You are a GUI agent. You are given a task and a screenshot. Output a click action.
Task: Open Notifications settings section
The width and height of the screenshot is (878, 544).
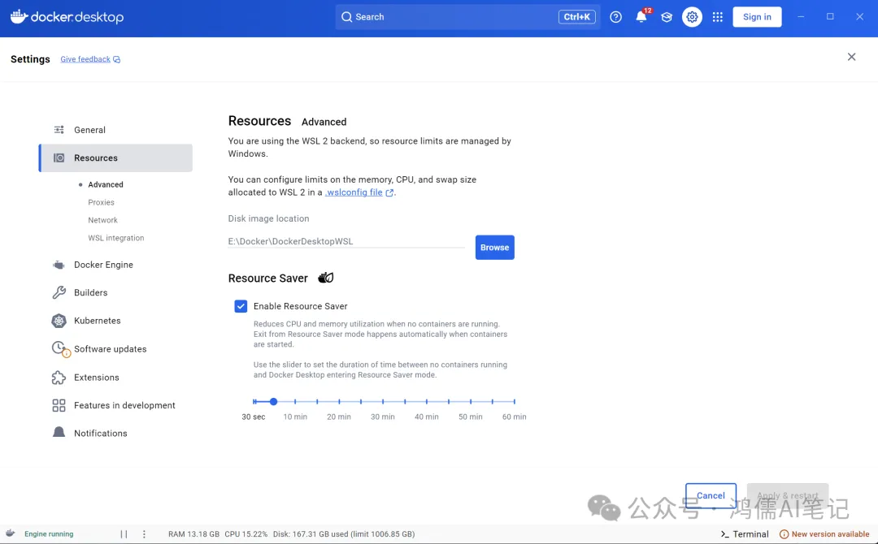point(116,434)
